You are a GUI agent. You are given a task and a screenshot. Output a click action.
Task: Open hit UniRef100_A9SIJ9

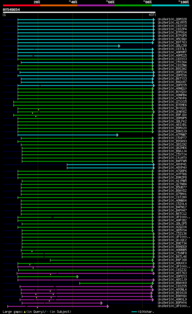click(x=172, y=280)
